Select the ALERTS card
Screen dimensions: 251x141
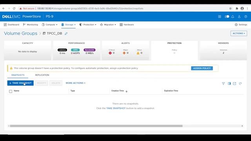point(125,51)
